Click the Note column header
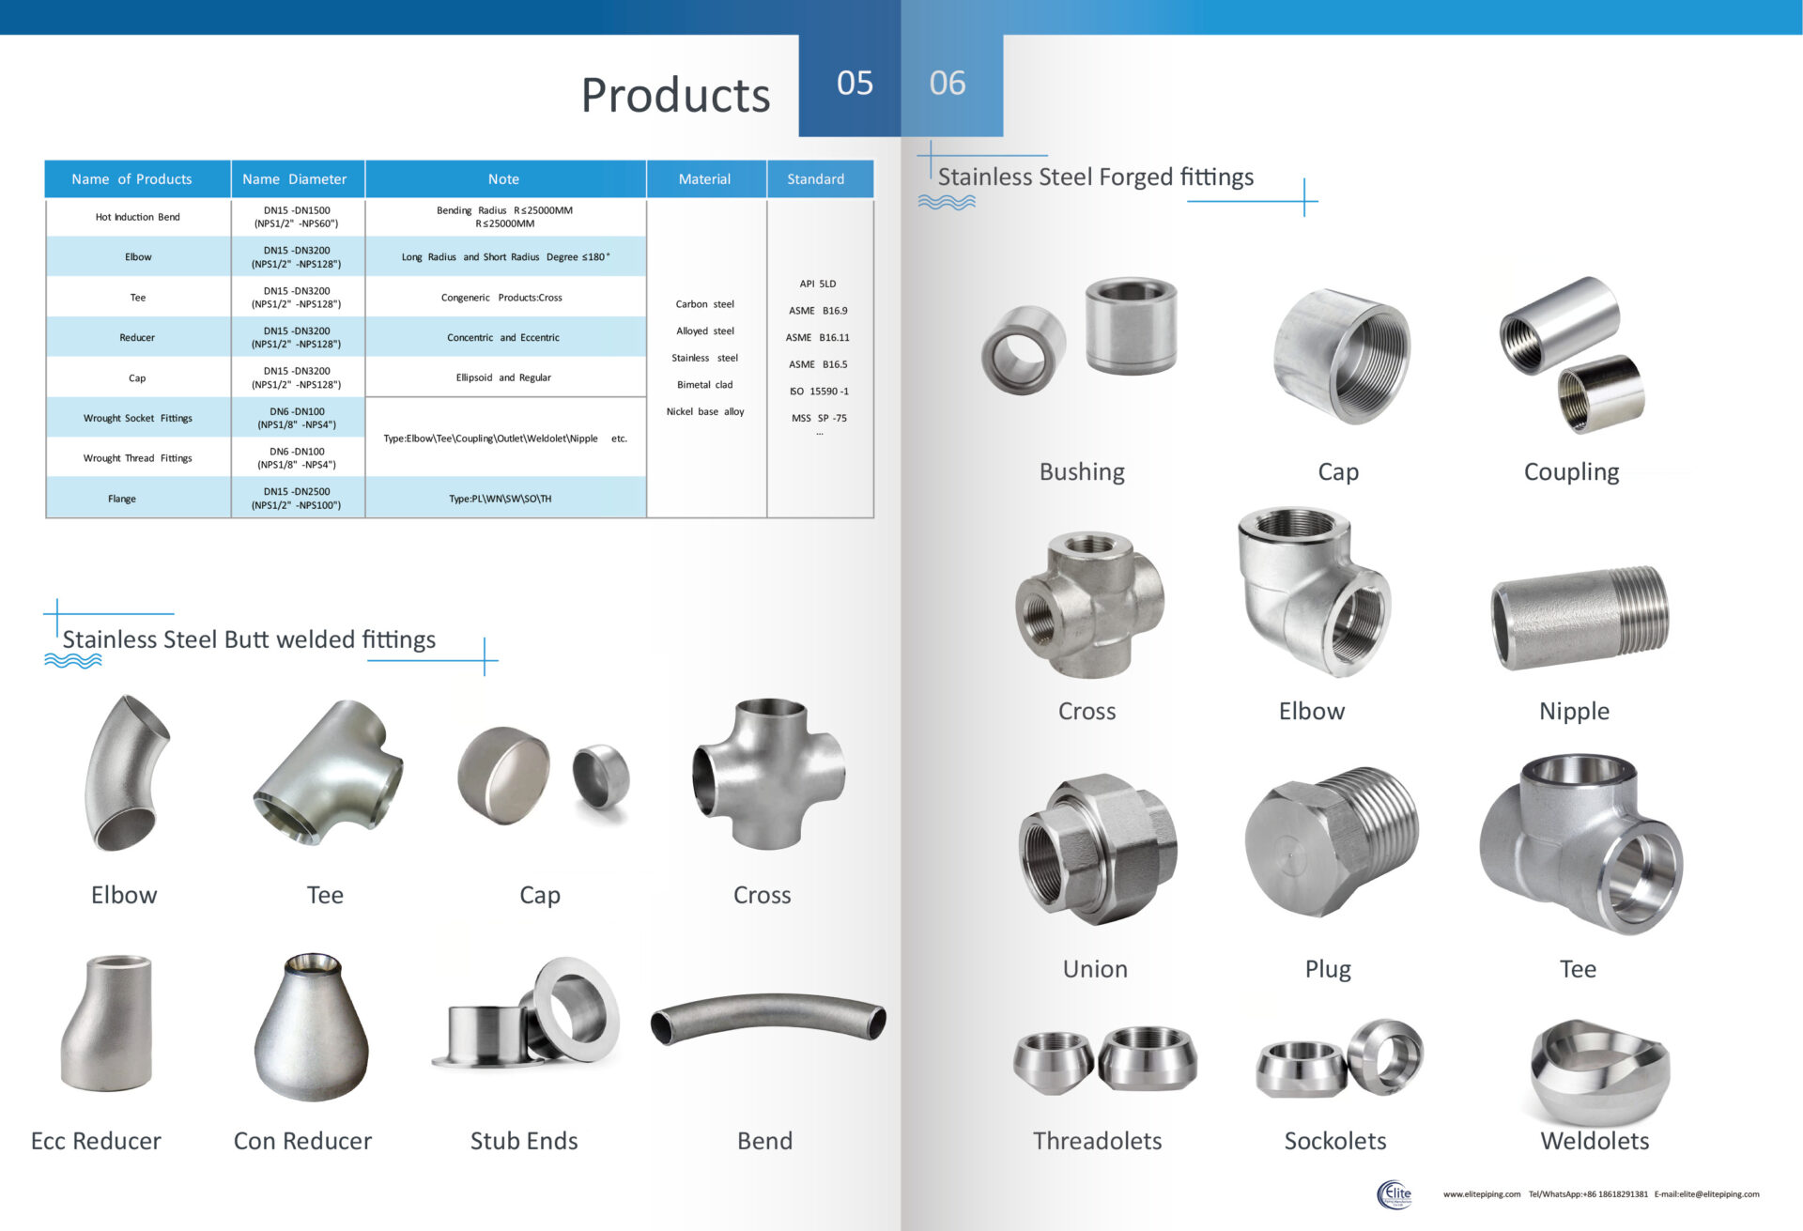Screen dimensions: 1803x1231 pyautogui.click(x=505, y=178)
